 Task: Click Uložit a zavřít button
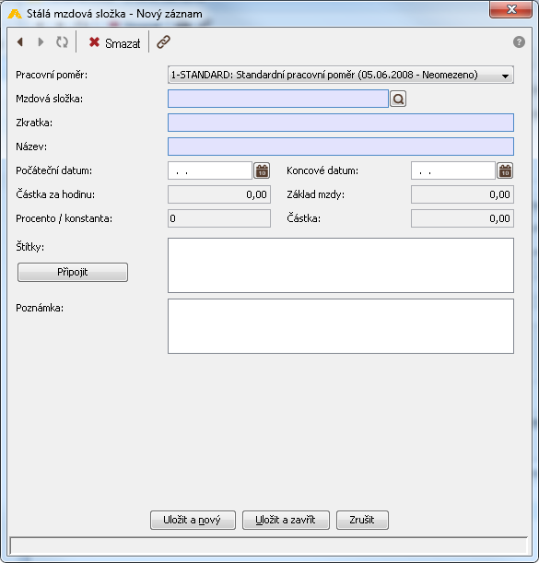[x=286, y=520]
